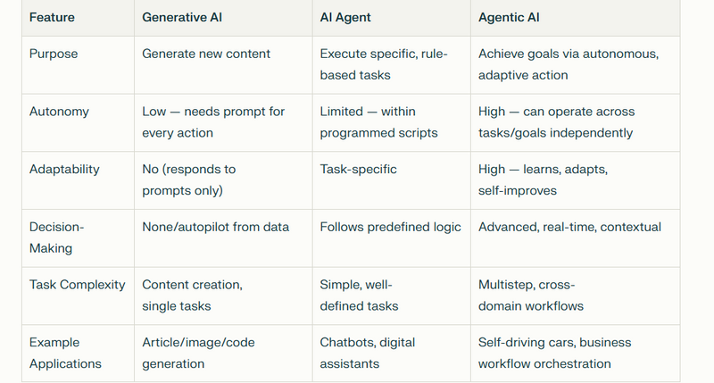This screenshot has width=714, height=383.
Task: Click the 'Generate new content' cell
Action: pos(206,54)
